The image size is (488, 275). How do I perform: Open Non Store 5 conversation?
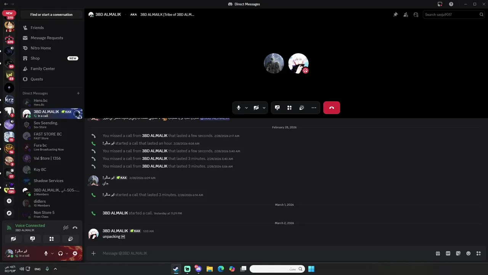[51, 214]
